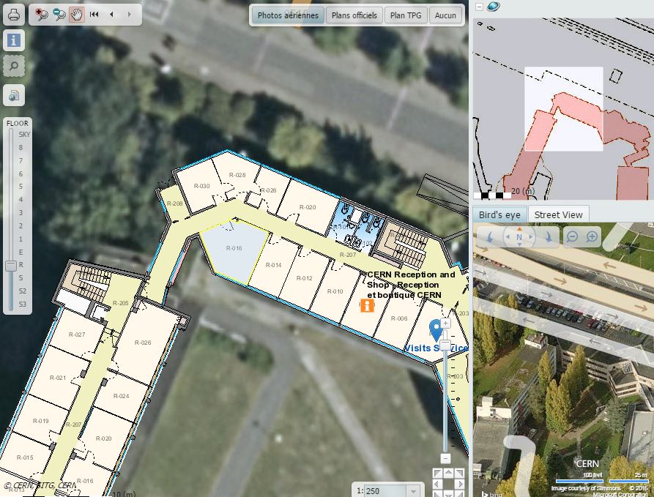Switch basemap to Photos aériennes
The width and height of the screenshot is (654, 497).
[x=288, y=15]
